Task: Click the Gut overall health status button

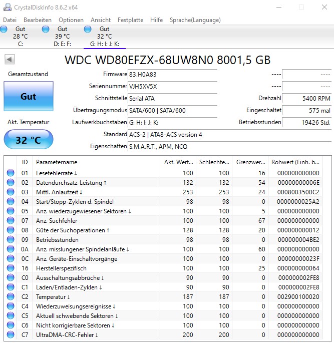Action: click(x=29, y=96)
